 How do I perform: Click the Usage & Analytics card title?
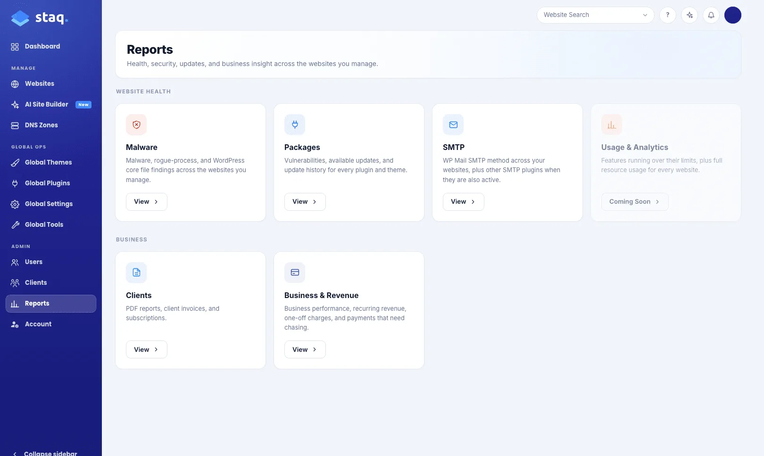634,148
